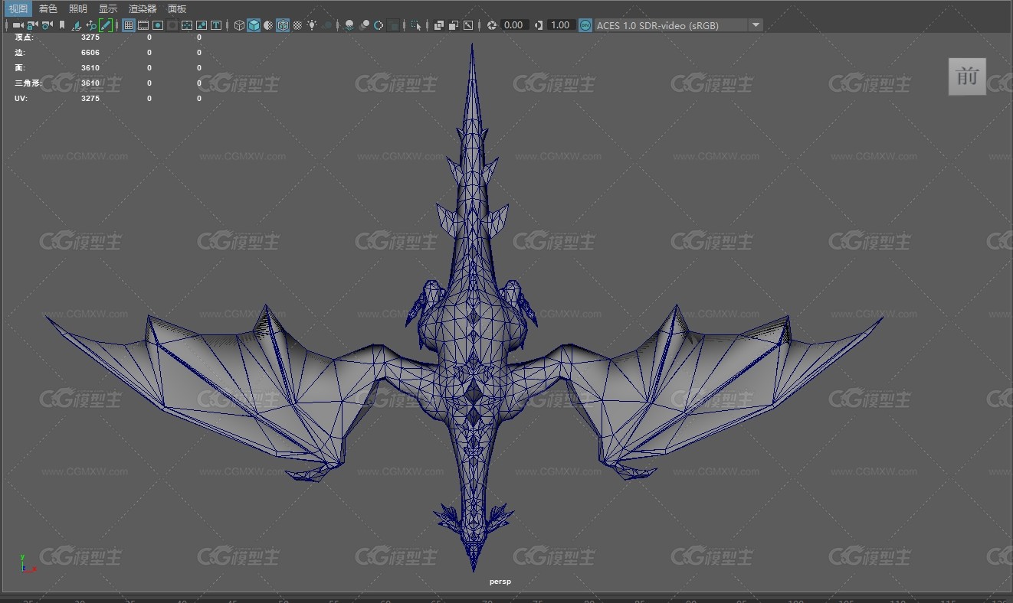Screen dimensions: 1013x603
Task: Toggle the Lock Camera icon
Action: point(32,25)
